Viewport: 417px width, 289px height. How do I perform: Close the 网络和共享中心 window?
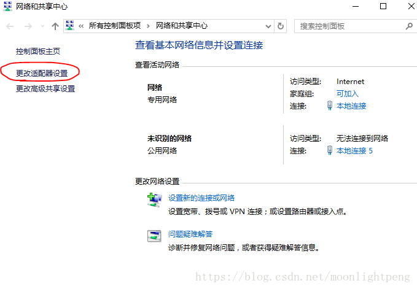tap(411, 6)
